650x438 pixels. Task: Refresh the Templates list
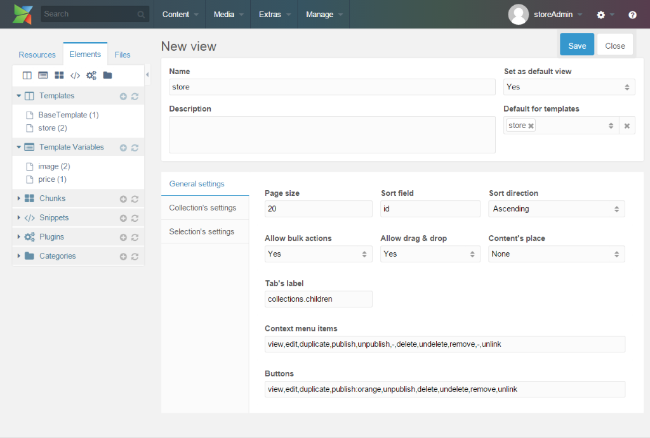coord(135,96)
